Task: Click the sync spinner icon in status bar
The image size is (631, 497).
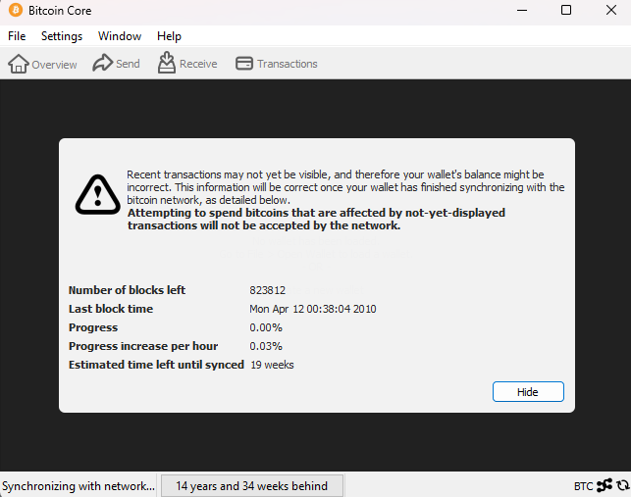Action: tap(623, 485)
